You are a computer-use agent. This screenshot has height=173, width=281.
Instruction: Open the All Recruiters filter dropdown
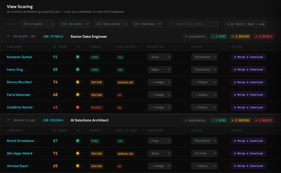[110, 24]
